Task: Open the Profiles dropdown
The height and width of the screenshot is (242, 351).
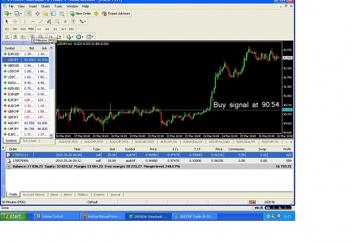Action: coord(17,13)
